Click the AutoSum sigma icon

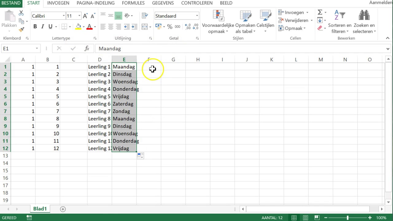pos(320,12)
